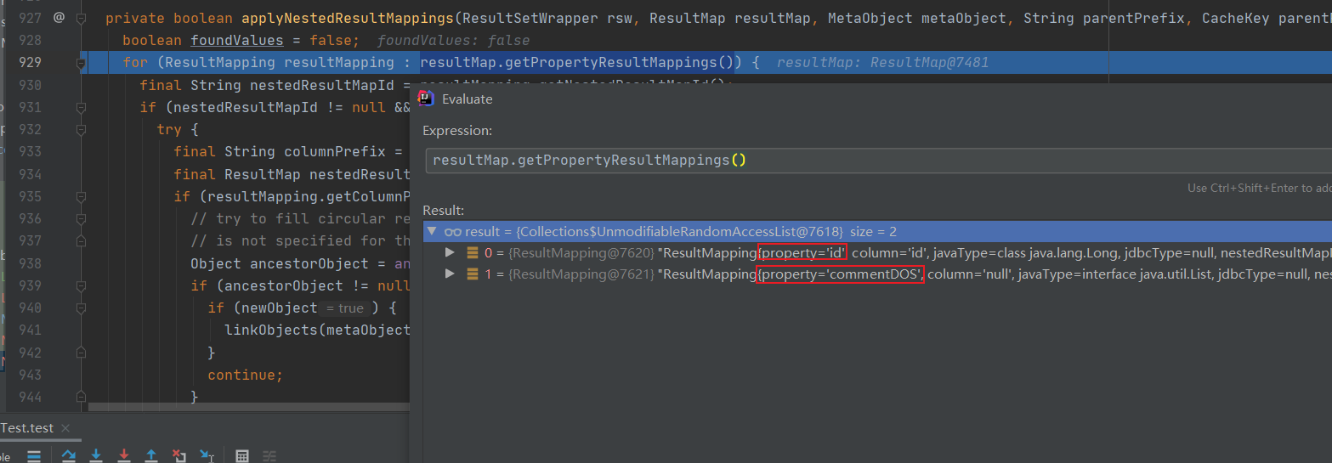The image size is (1332, 463).
Task: Fold the if block at line 939
Action: tap(82, 286)
